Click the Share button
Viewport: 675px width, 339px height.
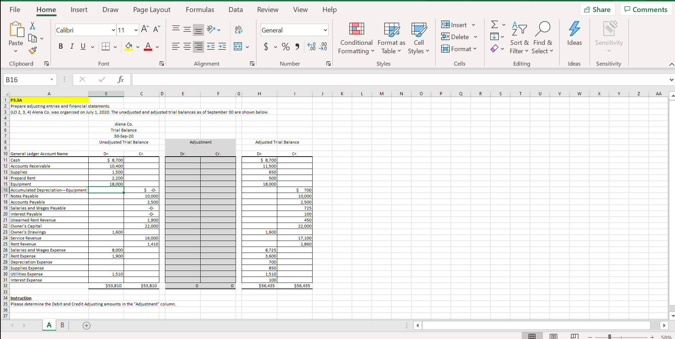598,9
